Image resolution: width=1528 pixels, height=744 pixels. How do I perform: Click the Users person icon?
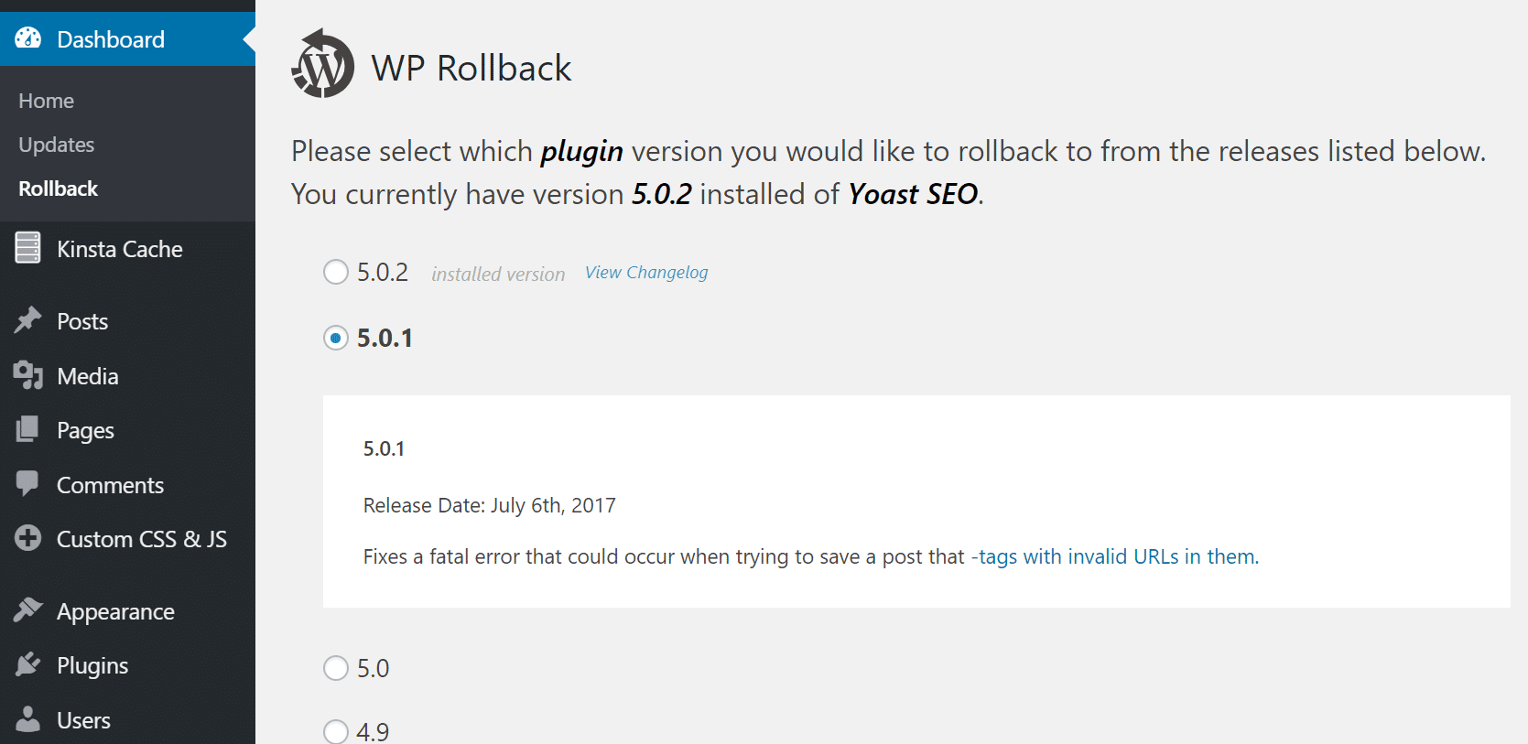click(28, 719)
